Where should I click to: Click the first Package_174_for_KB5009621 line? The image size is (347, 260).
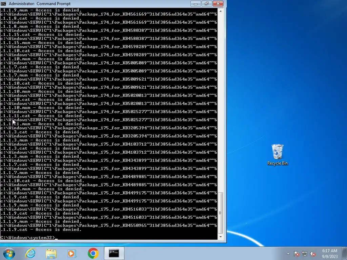click(109, 79)
